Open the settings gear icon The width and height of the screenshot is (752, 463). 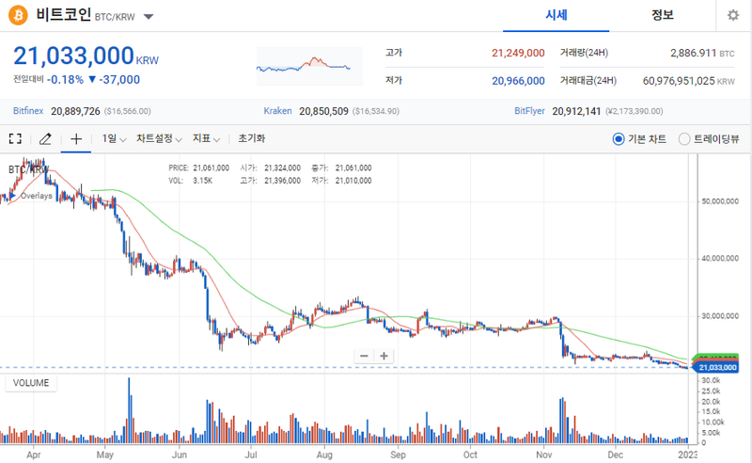(x=733, y=16)
